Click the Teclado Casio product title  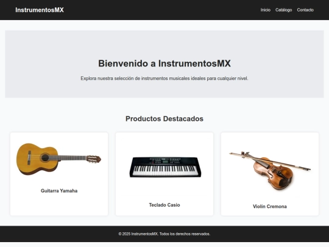click(164, 205)
